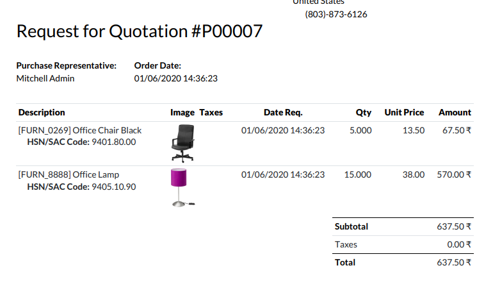Click HSN/SAC Code 9405.10.90 text
The width and height of the screenshot is (493, 302).
click(x=81, y=187)
